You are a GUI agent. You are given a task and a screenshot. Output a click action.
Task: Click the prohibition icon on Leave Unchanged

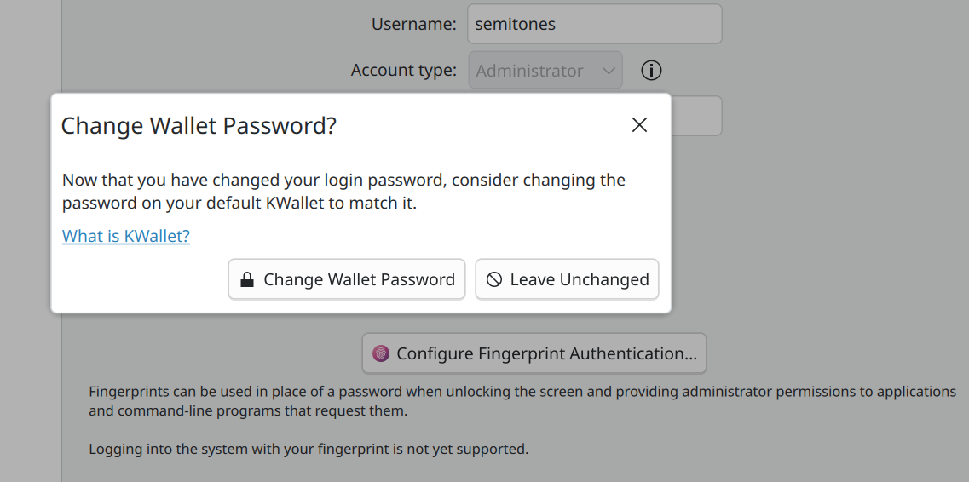pyautogui.click(x=494, y=280)
